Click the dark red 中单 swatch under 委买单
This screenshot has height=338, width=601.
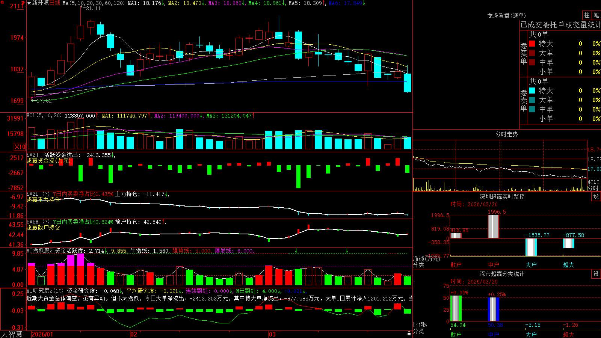pyautogui.click(x=532, y=62)
